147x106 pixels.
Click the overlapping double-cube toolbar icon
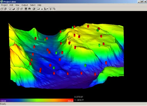pyautogui.click(x=5, y=9)
